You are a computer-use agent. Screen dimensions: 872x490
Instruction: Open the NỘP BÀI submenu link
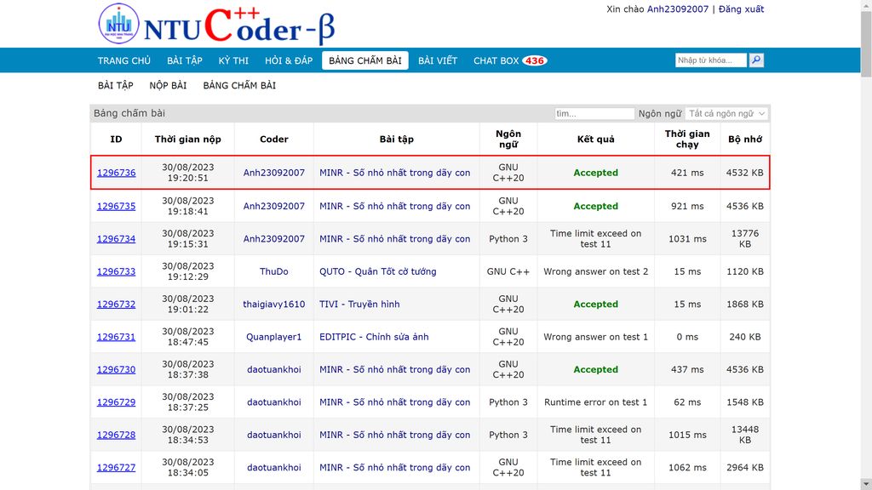click(168, 85)
